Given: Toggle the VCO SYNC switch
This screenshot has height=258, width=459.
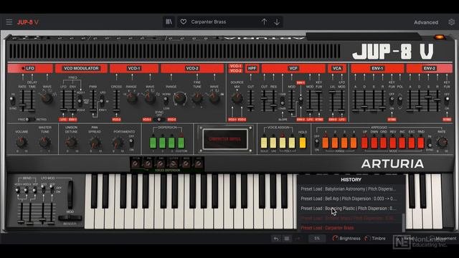Looking at the screenshot, I should [x=159, y=120].
